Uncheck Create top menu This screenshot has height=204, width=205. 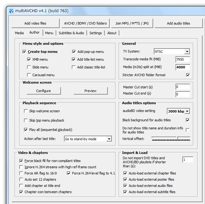point(24,52)
